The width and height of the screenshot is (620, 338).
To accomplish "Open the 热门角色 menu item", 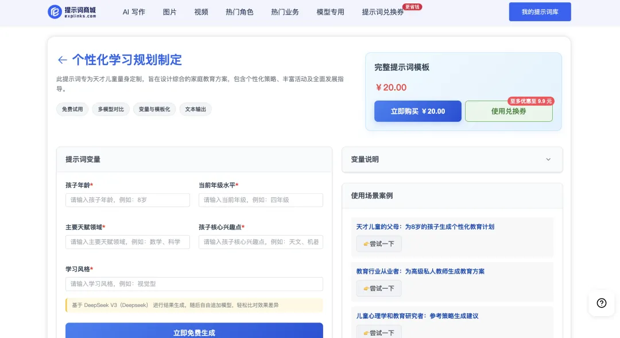I will [239, 12].
